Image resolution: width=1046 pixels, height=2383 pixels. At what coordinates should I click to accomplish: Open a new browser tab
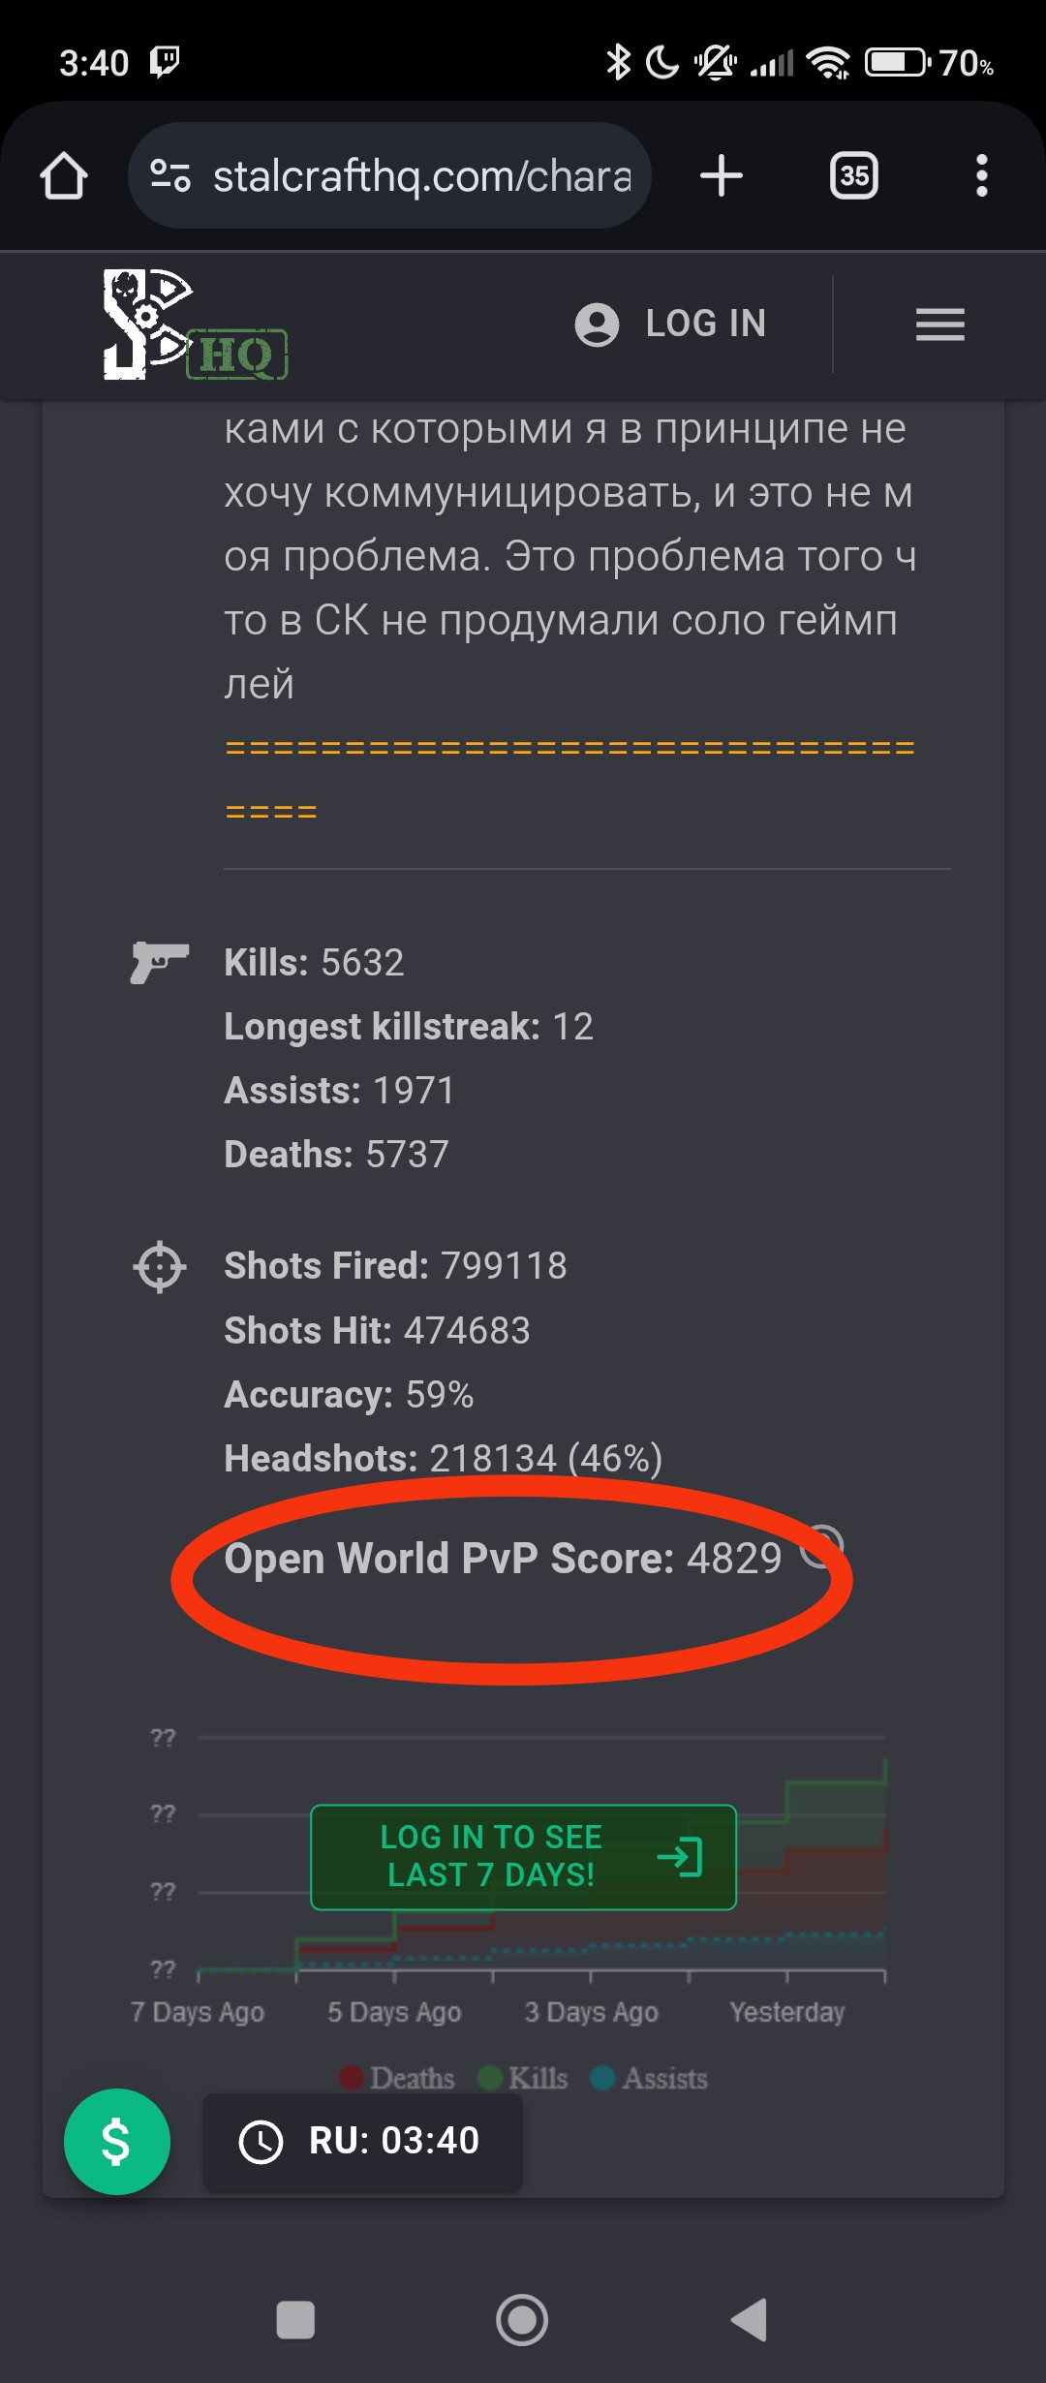721,176
